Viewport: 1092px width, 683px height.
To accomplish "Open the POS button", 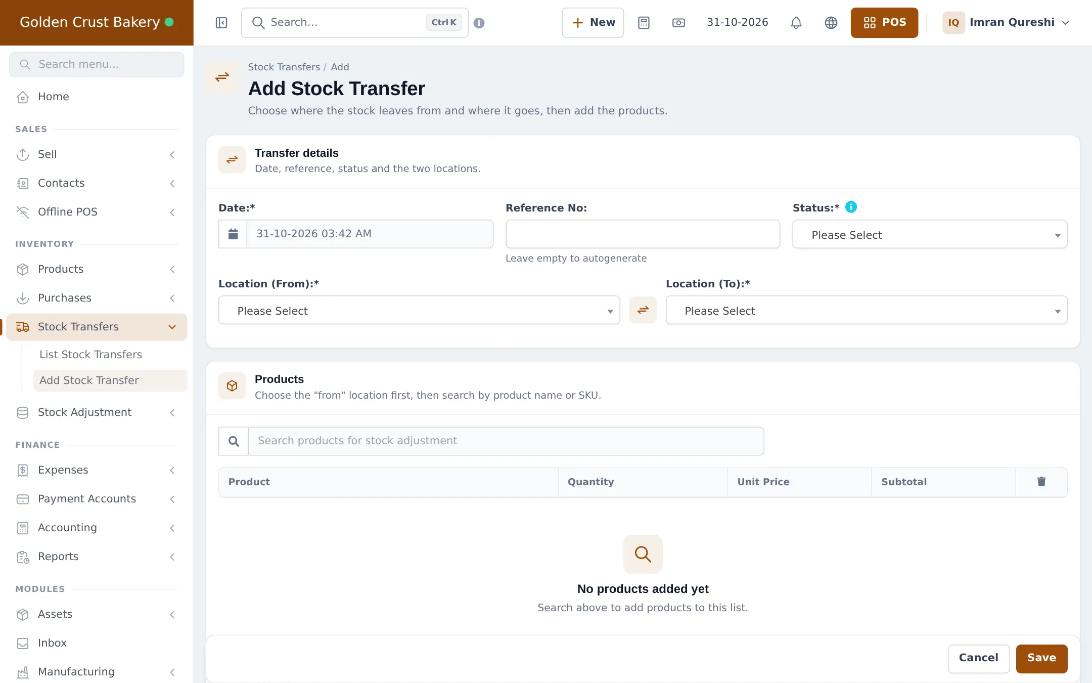I will pos(884,23).
